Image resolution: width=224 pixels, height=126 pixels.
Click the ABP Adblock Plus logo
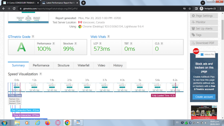(x=196, y=51)
